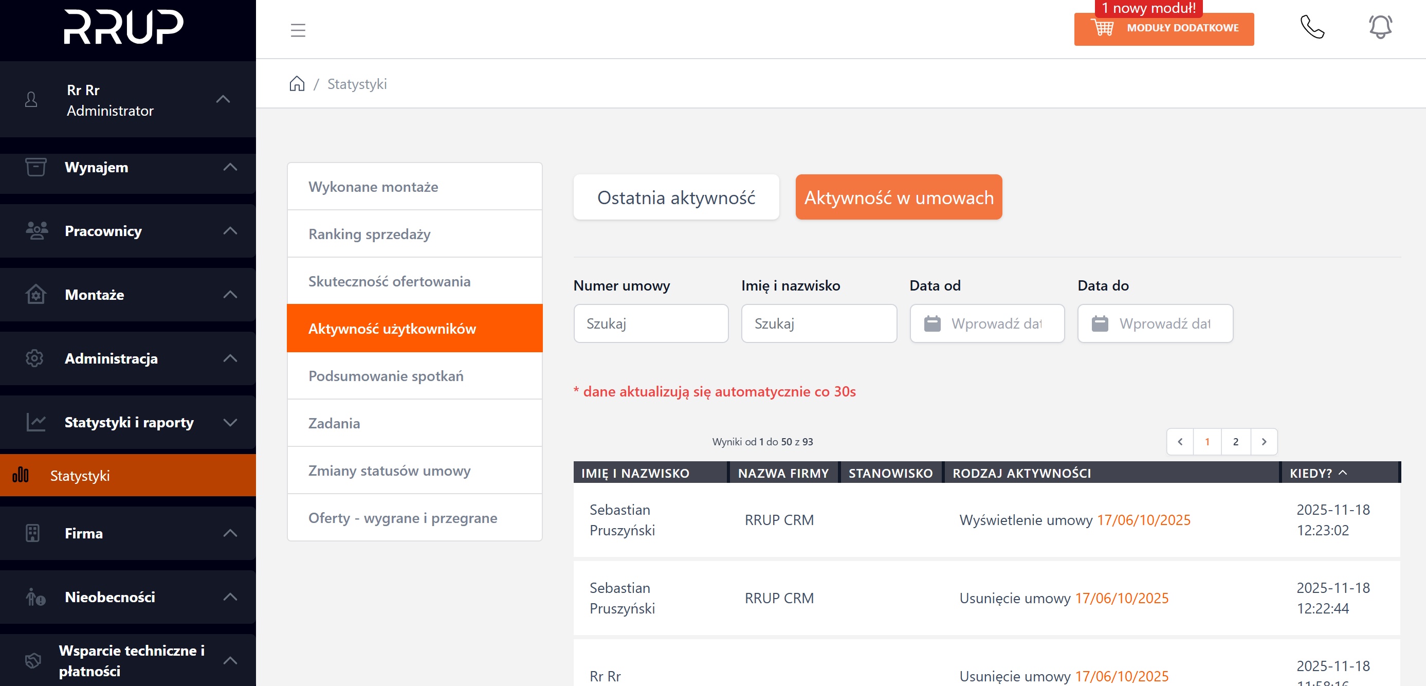
Task: Open notifications bell icon
Action: pos(1380,27)
